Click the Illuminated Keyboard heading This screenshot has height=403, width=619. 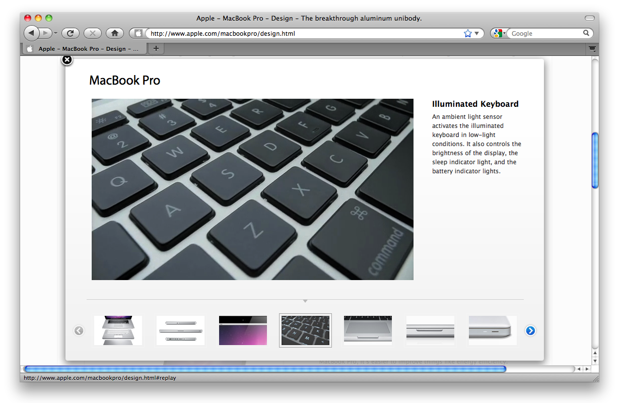[475, 104]
